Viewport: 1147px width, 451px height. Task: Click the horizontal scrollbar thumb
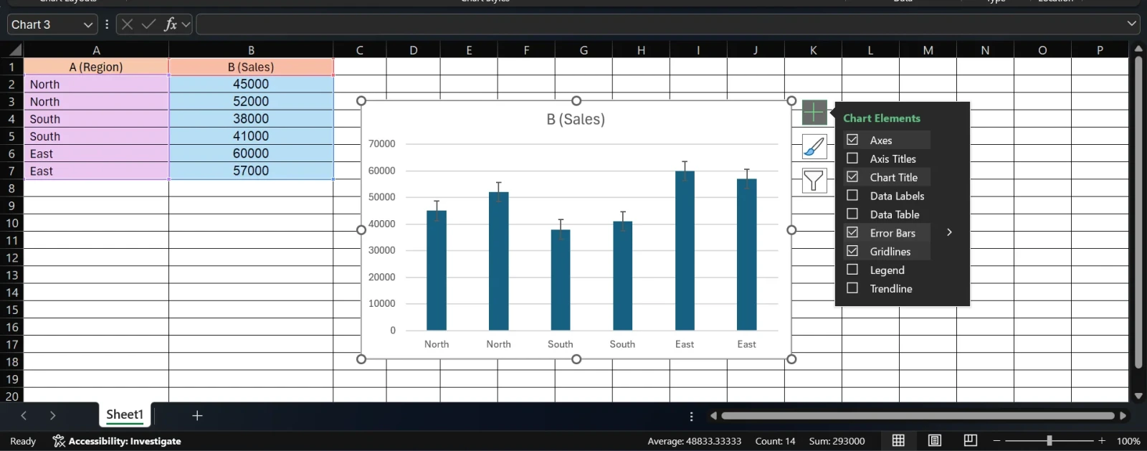[x=918, y=416]
